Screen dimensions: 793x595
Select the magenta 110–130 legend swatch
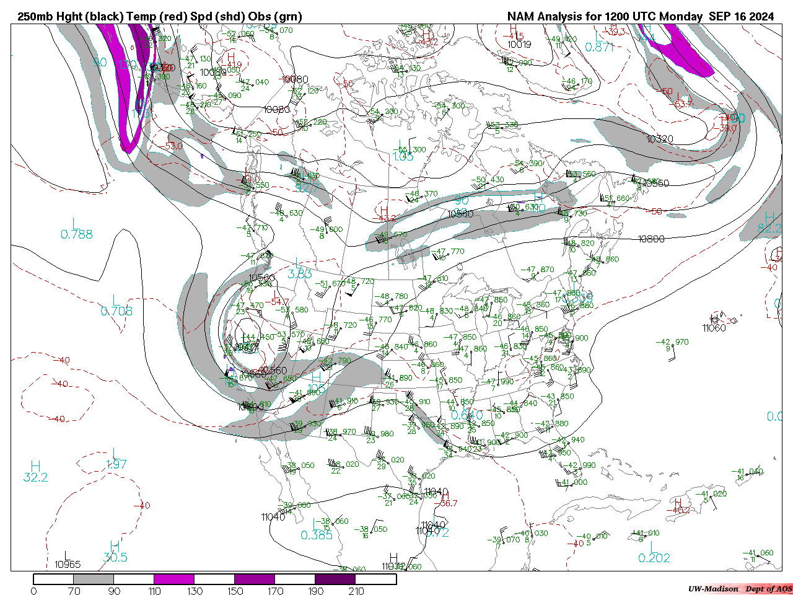(174, 579)
